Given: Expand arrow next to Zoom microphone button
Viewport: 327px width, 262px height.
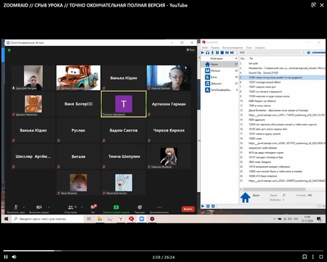Looking at the screenshot, I should [x=24, y=207].
